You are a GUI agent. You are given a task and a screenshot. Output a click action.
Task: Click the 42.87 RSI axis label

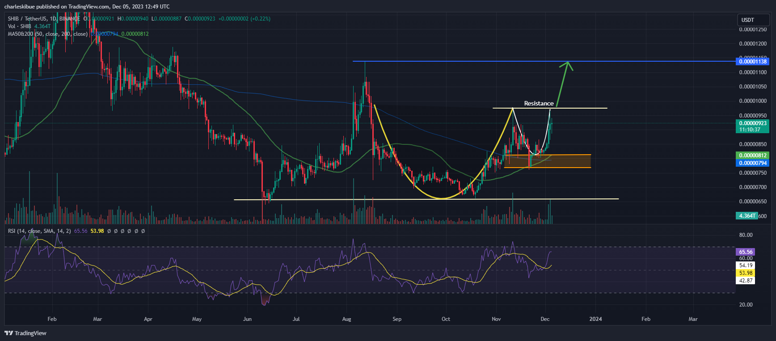click(x=746, y=281)
